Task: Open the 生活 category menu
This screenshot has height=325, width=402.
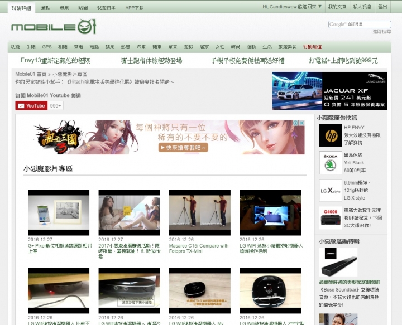Action: point(267,47)
